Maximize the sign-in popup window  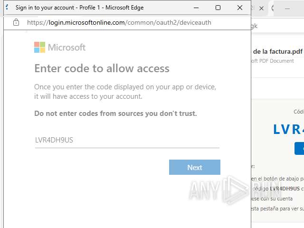pyautogui.click(x=218, y=8)
